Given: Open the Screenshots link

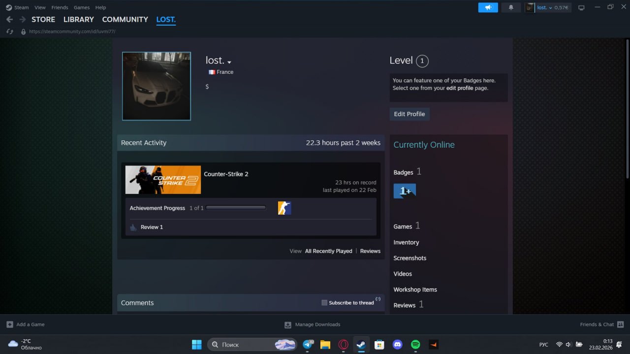Looking at the screenshot, I should click(409, 258).
